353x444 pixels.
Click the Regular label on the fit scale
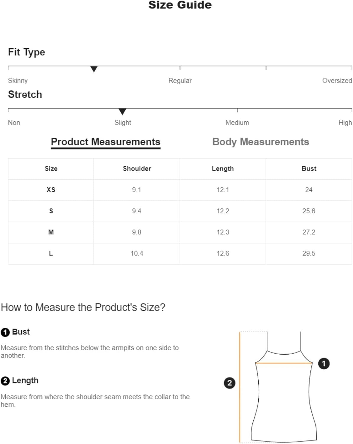pyautogui.click(x=180, y=81)
